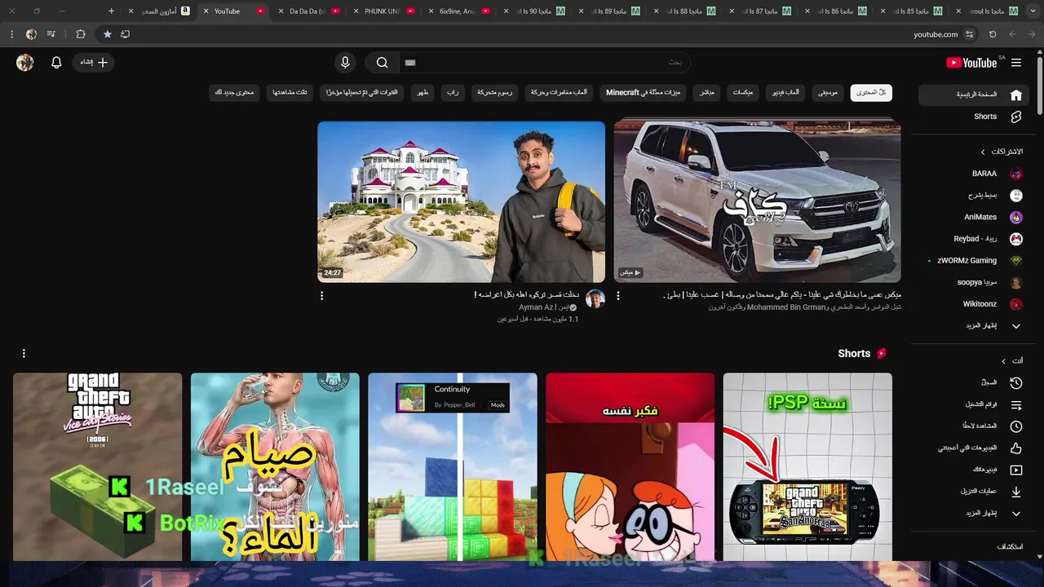Reload the page from the address bar
Screen dimensions: 1044x587
[x=993, y=34]
